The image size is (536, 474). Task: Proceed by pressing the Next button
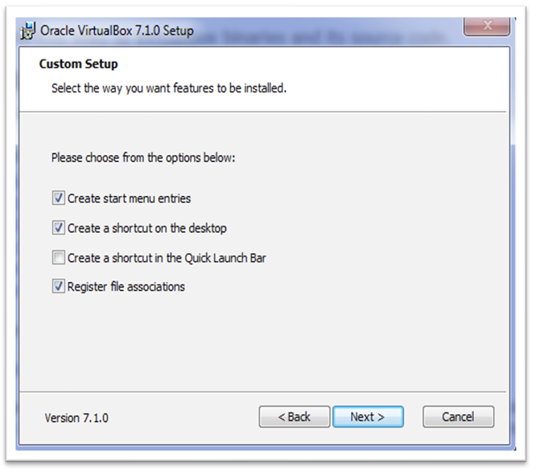[x=368, y=417]
